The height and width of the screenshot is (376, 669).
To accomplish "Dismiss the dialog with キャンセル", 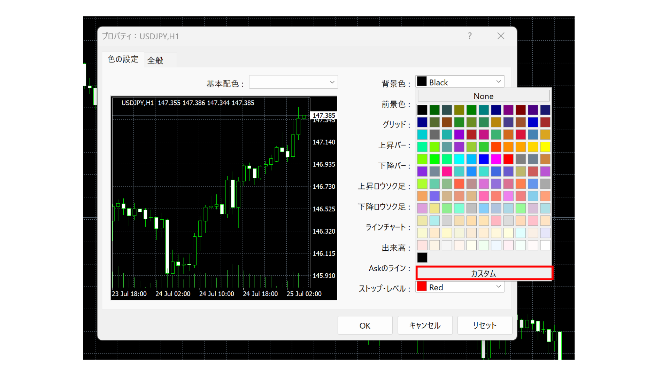I will (425, 325).
